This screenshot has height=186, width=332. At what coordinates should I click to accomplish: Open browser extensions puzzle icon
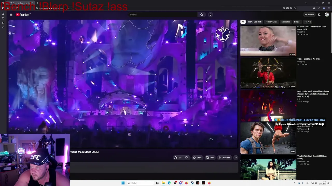pyautogui.click(x=319, y=8)
